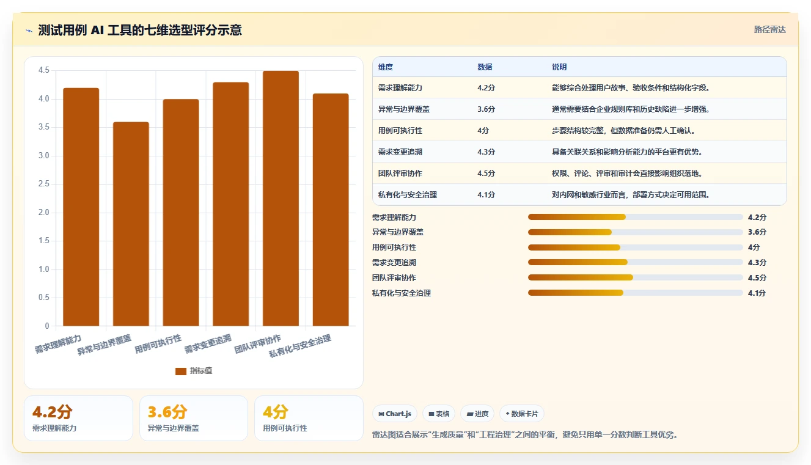Select the 表格 chip
The width and height of the screenshot is (811, 465).
tap(439, 414)
